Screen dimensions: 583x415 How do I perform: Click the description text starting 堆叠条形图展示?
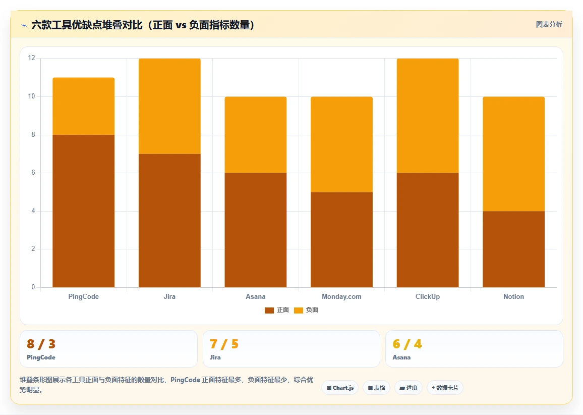(166, 385)
